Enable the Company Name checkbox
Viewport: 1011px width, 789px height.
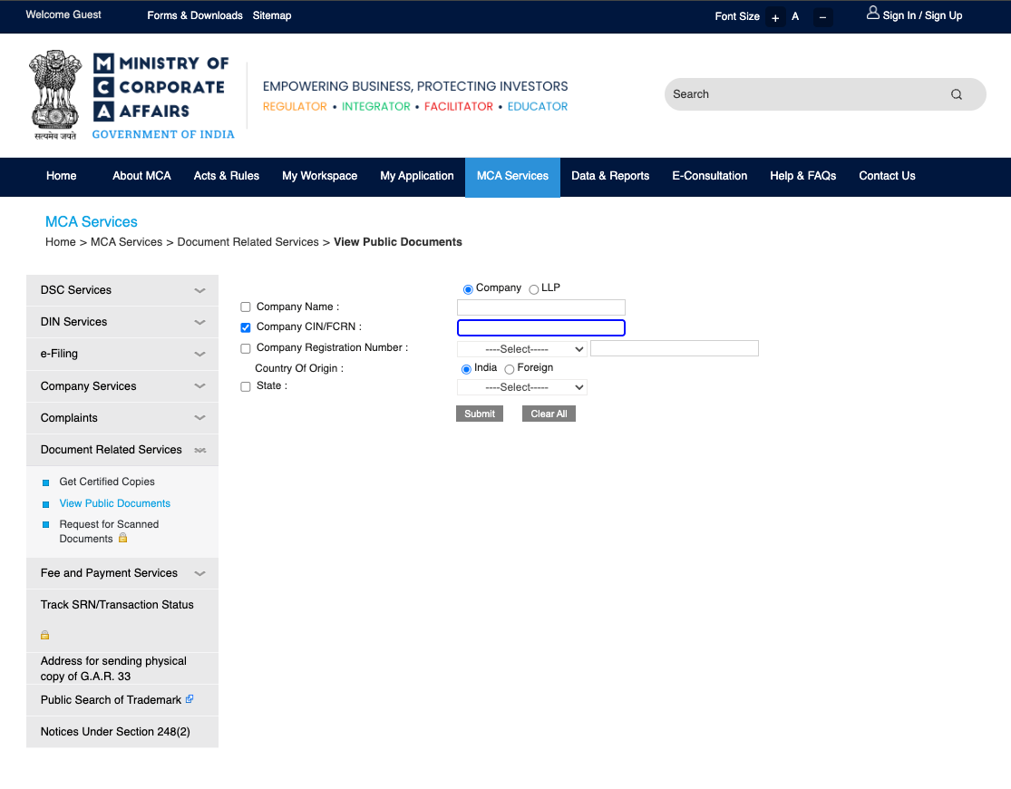(x=245, y=307)
